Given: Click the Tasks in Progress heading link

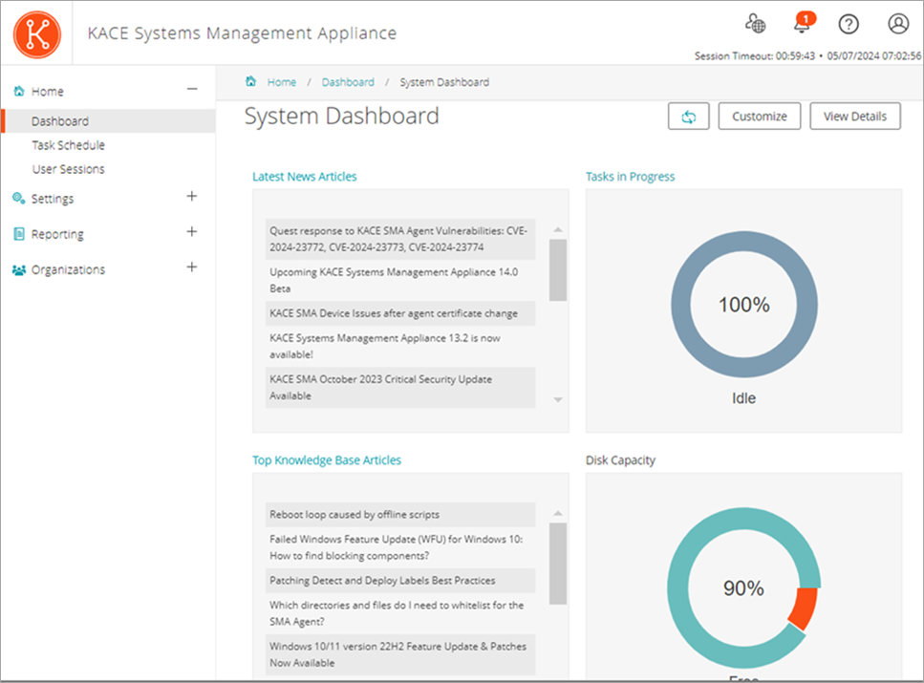Looking at the screenshot, I should (630, 177).
